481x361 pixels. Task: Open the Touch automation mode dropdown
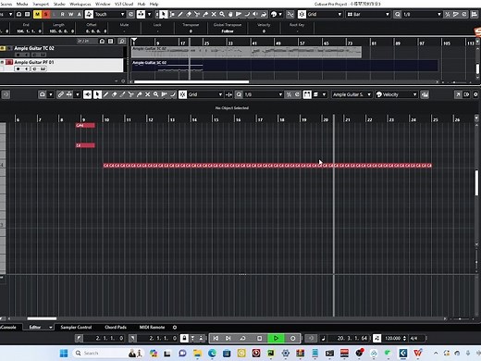[x=109, y=14]
